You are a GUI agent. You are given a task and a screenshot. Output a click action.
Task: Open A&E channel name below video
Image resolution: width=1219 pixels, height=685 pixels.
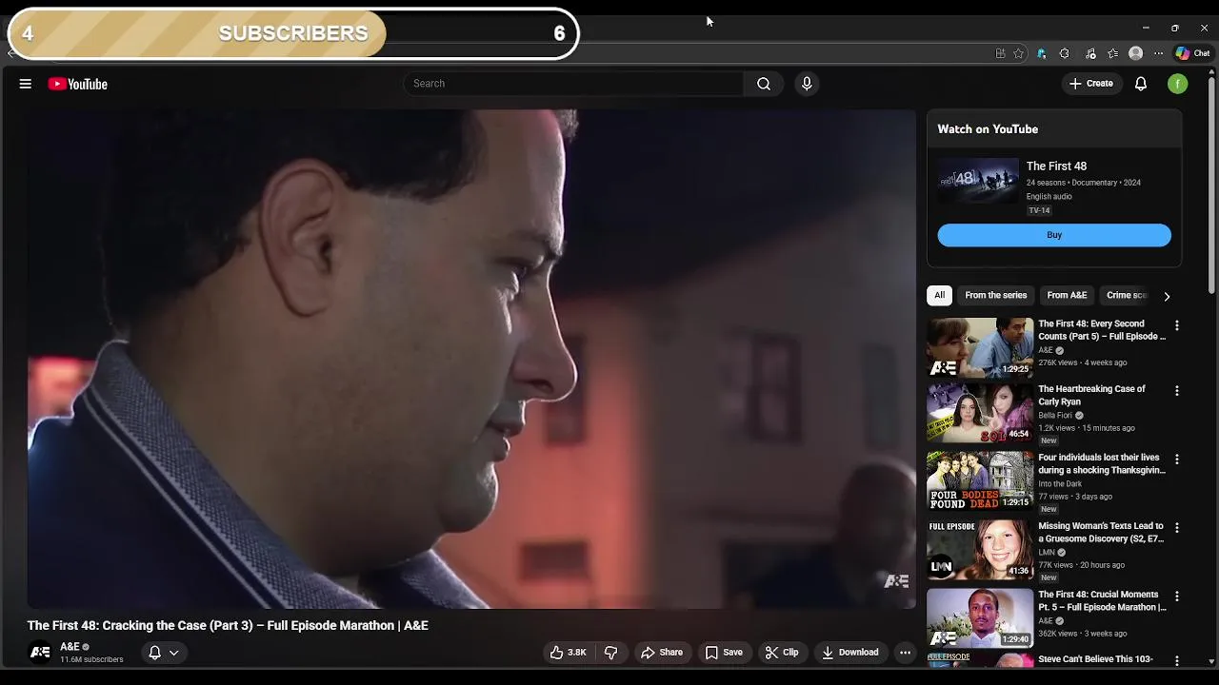pyautogui.click(x=70, y=647)
